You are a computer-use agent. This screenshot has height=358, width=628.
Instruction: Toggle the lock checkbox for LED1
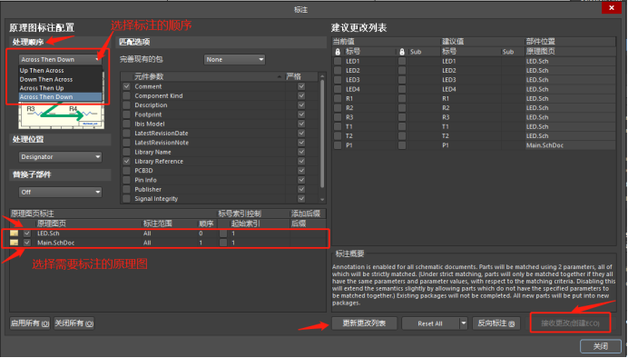(x=338, y=62)
